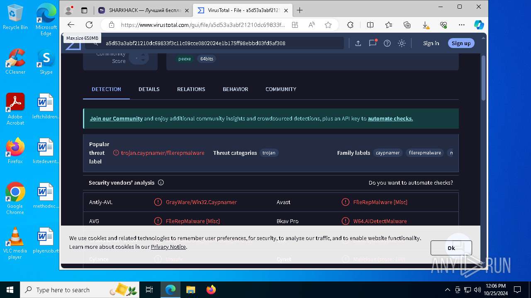Open the DETAILS tab
The height and width of the screenshot is (298, 531).
pos(149,89)
